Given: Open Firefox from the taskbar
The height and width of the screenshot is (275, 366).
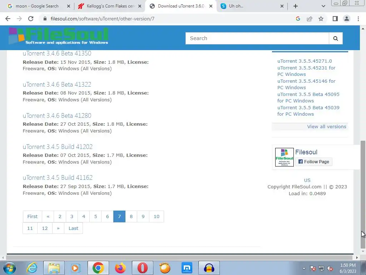Looking at the screenshot, I should point(120,268).
